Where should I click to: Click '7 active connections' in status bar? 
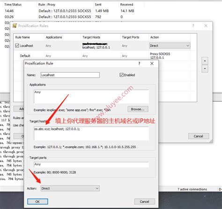192,189
